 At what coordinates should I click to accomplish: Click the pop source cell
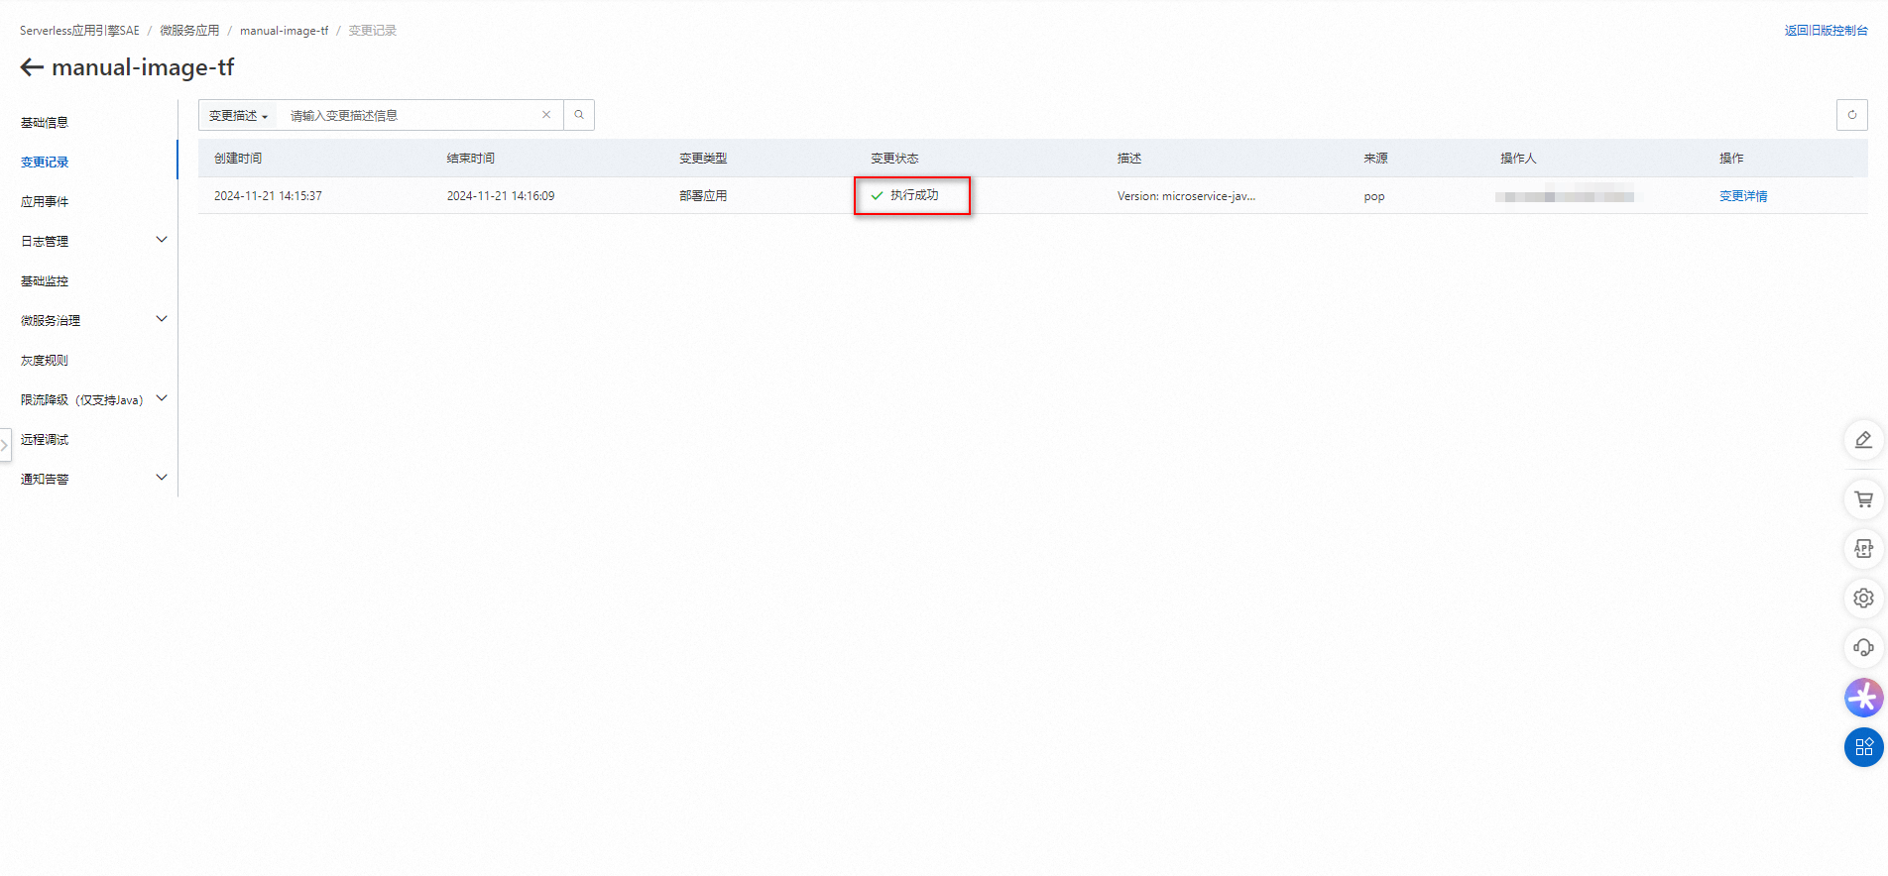[1374, 196]
